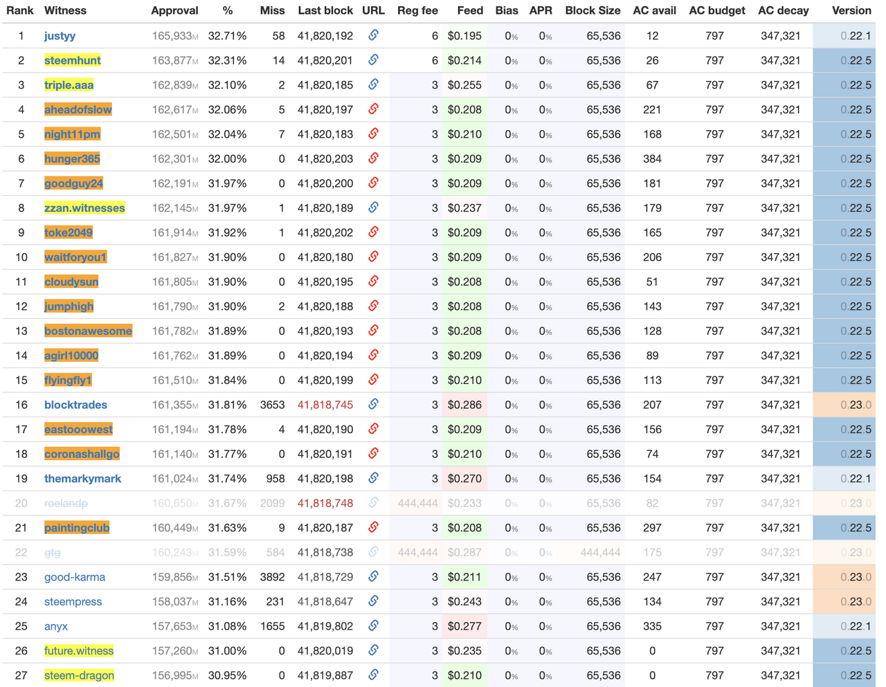
Task: Click roelandp's red last block 41,818,748
Action: (325, 504)
